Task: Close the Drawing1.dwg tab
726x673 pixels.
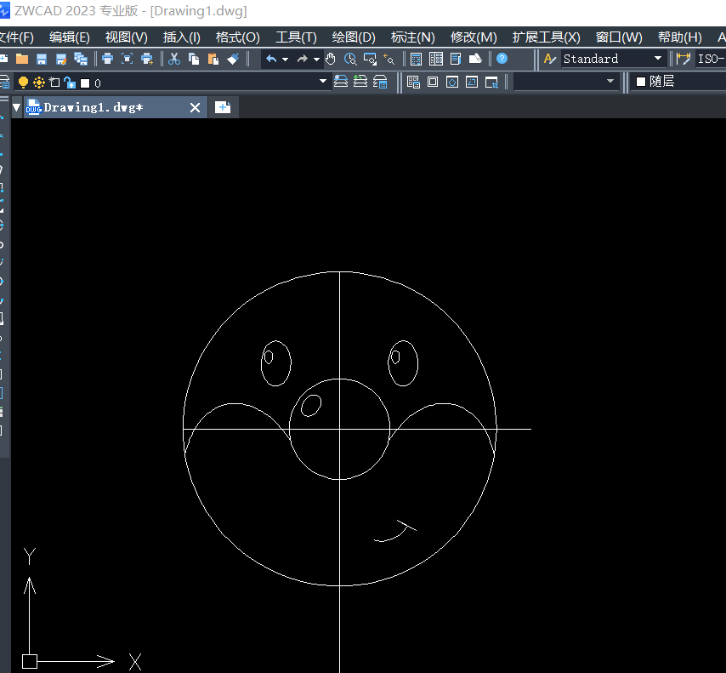Action: 195,108
